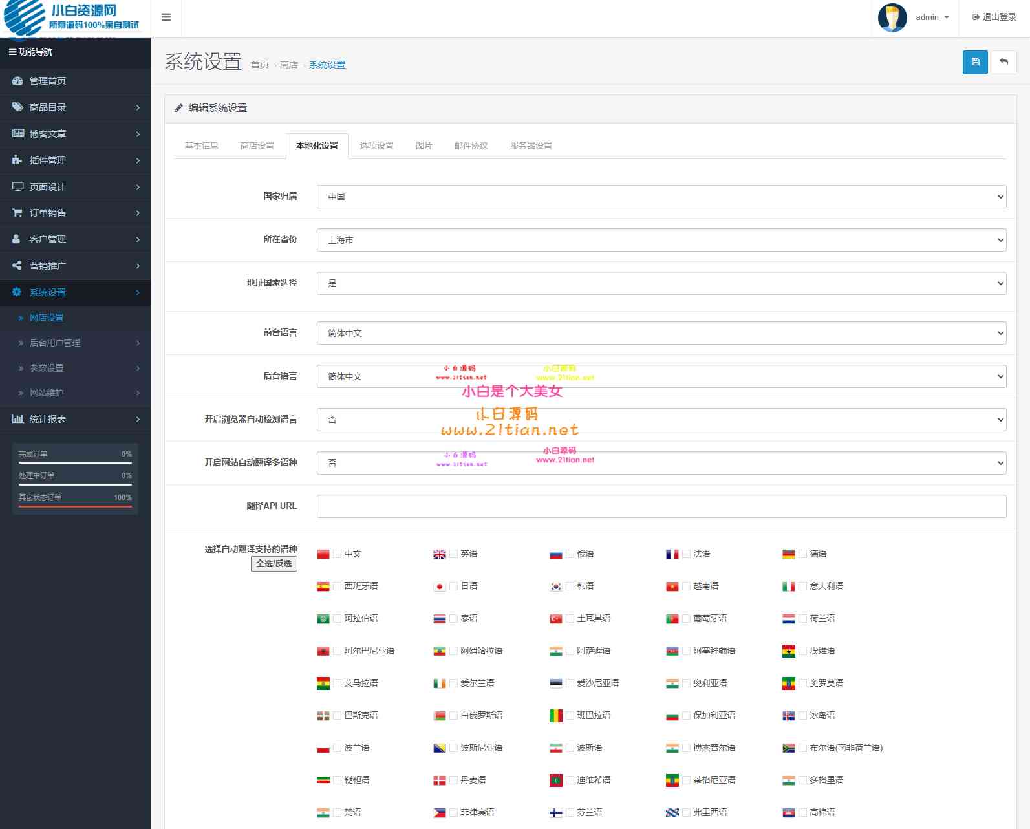Click the 博客文章 newspaper icon

click(x=18, y=133)
